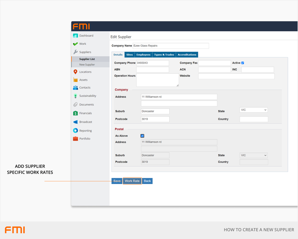Click the Dashboard icon in sidebar
The height and width of the screenshot is (239, 298).
point(75,36)
